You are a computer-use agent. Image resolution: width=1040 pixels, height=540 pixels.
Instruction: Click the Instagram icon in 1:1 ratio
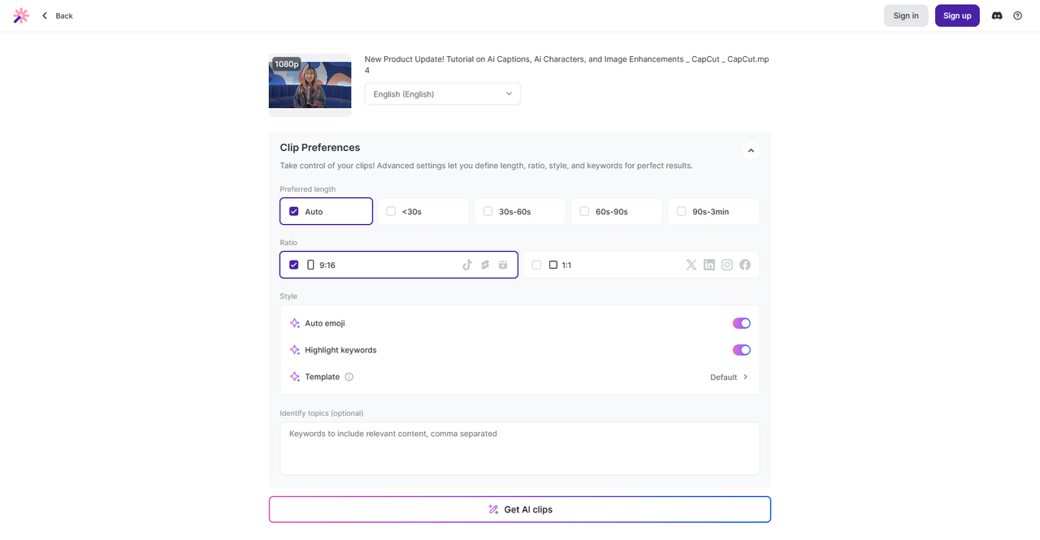point(727,265)
